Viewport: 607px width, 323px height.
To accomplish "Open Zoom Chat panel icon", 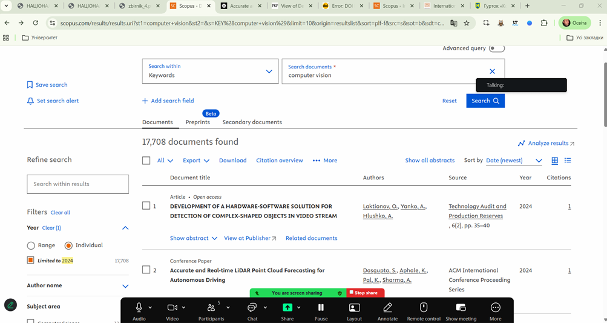I will pyautogui.click(x=252, y=308).
